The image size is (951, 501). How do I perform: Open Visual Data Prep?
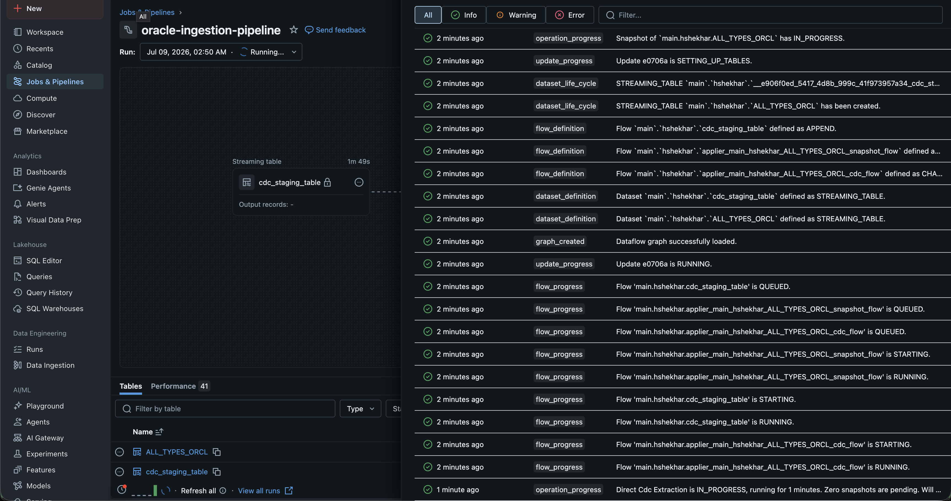pyautogui.click(x=55, y=220)
